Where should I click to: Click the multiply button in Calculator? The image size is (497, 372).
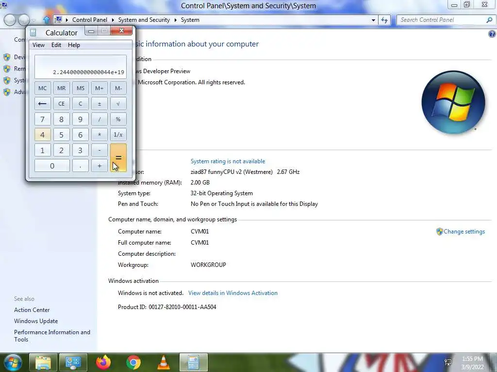point(99,135)
